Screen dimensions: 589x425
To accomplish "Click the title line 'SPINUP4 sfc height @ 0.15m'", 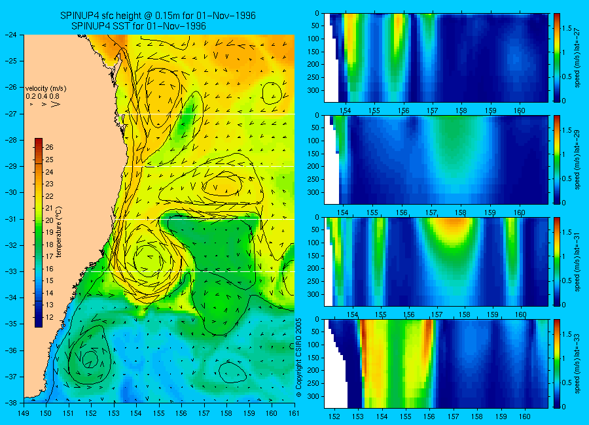I will 158,16.
